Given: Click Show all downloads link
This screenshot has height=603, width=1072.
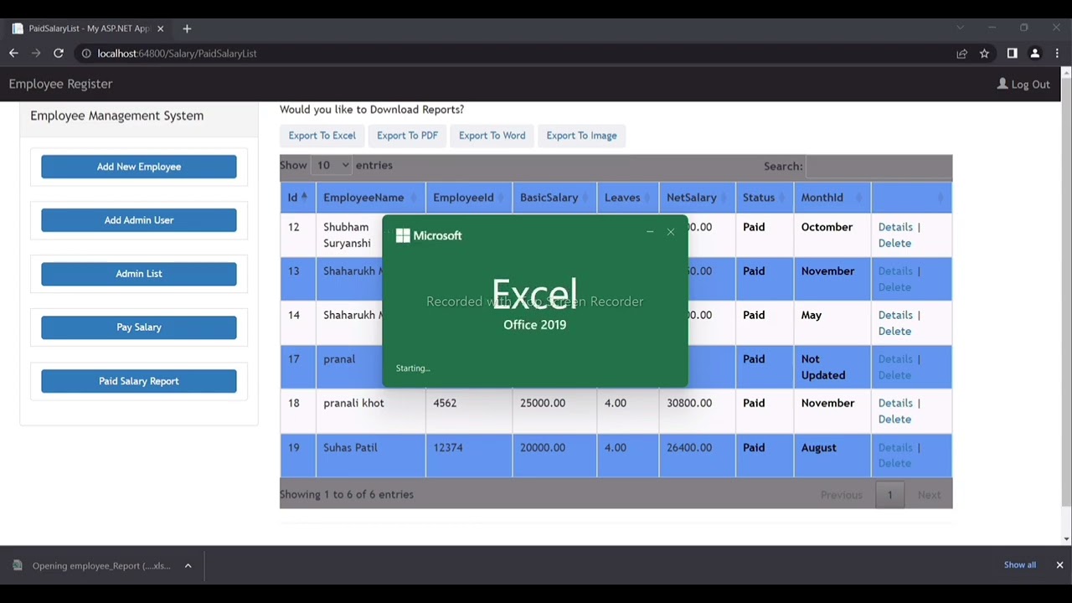Looking at the screenshot, I should point(1020,564).
